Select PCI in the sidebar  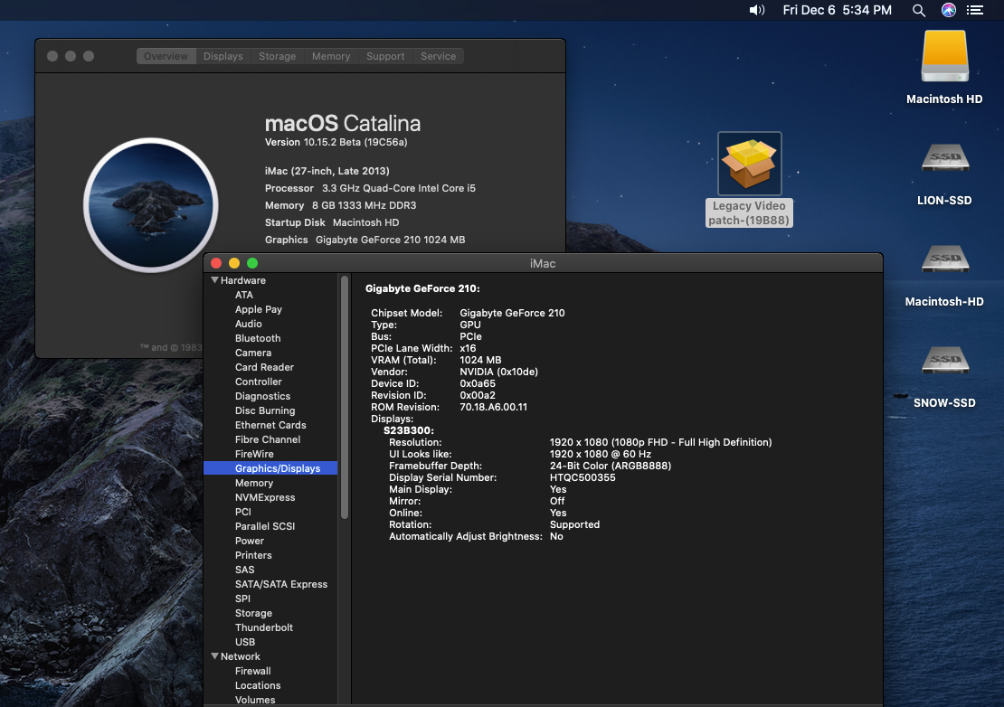pos(242,512)
